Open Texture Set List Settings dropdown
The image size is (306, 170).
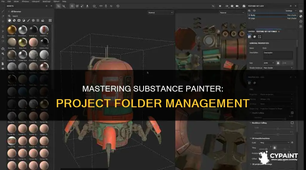291,11
